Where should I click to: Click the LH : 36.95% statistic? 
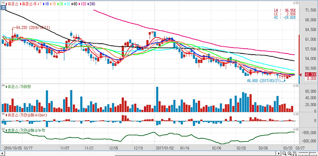[285, 10]
